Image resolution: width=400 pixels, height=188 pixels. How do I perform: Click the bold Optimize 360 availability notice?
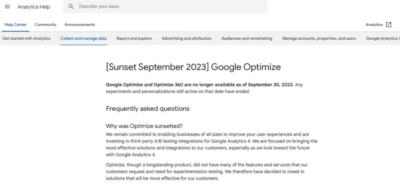[x=200, y=85]
